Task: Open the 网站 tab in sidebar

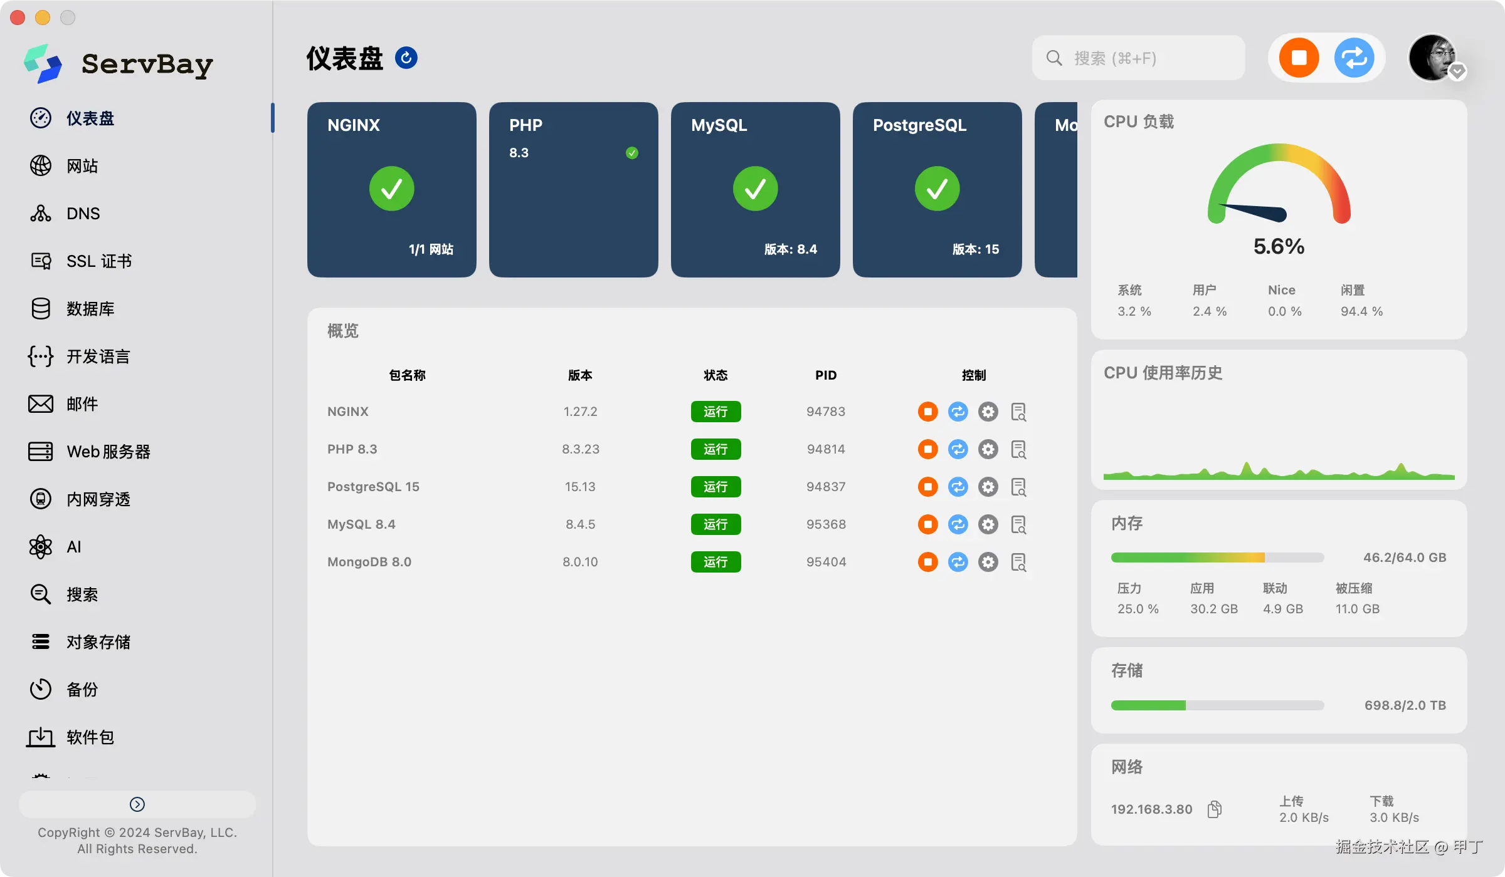Action: 82,165
